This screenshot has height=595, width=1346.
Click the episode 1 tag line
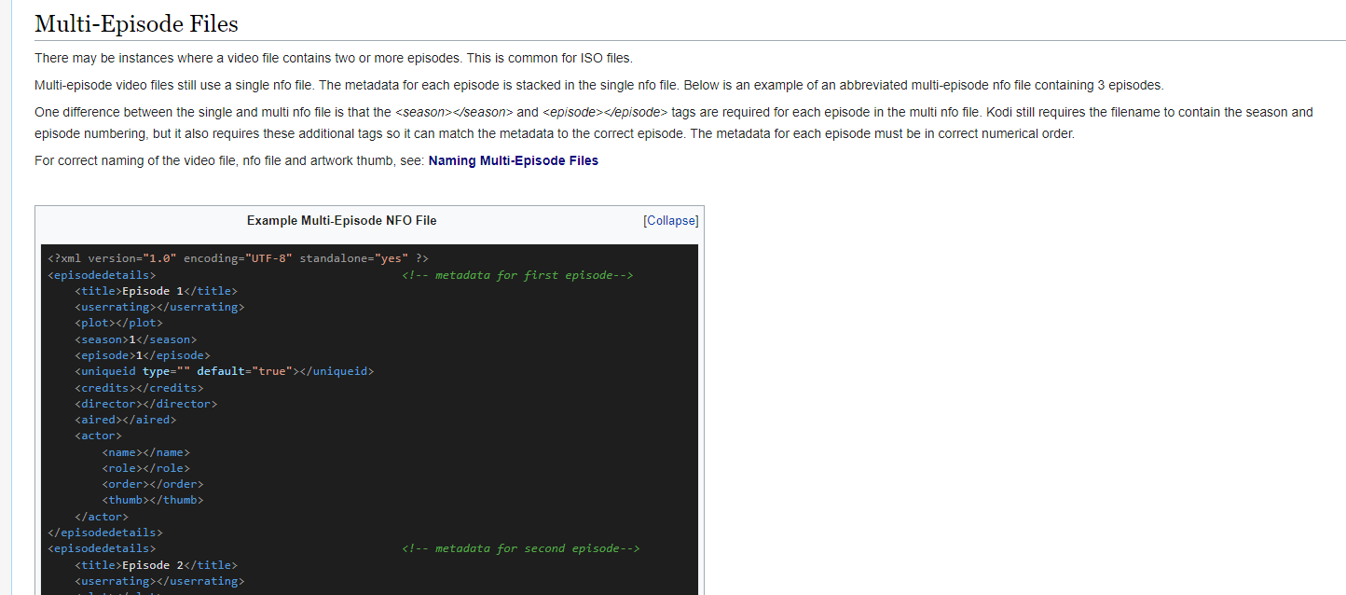click(x=142, y=355)
